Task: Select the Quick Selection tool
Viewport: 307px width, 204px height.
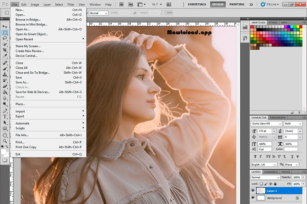Action: (x=5, y=44)
